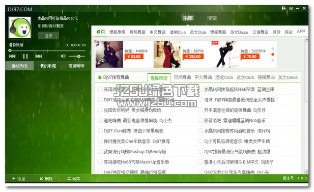Viewport: 314px width, 192px height.
Task: Pause playback with the pause button
Action: coord(25,57)
